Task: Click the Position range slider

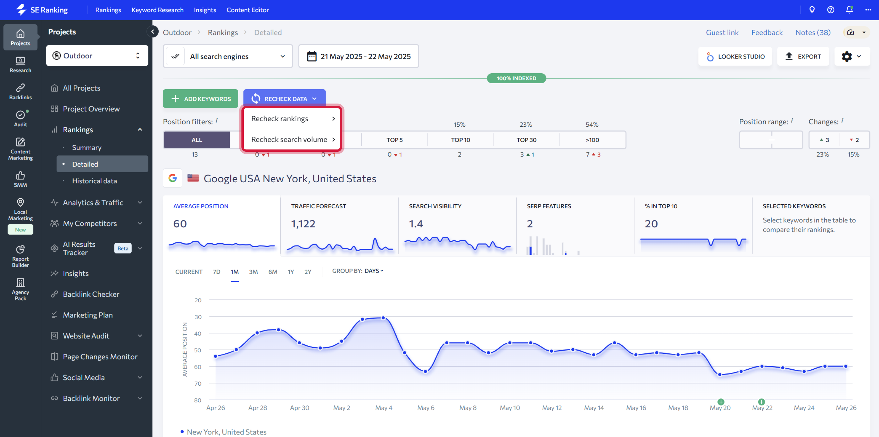Action: [x=771, y=140]
